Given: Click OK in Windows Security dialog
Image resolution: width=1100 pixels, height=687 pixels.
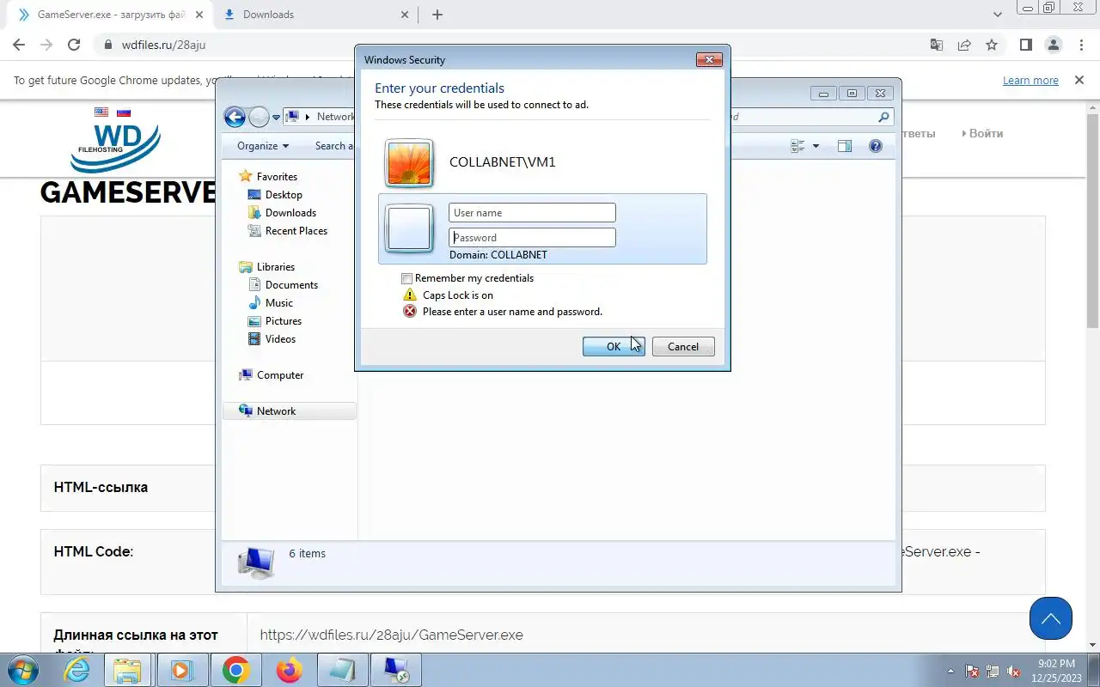Looking at the screenshot, I should coord(614,346).
